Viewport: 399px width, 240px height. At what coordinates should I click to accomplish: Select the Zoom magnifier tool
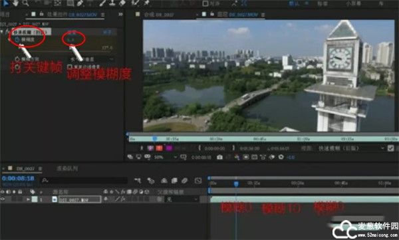pyautogui.click(x=26, y=3)
